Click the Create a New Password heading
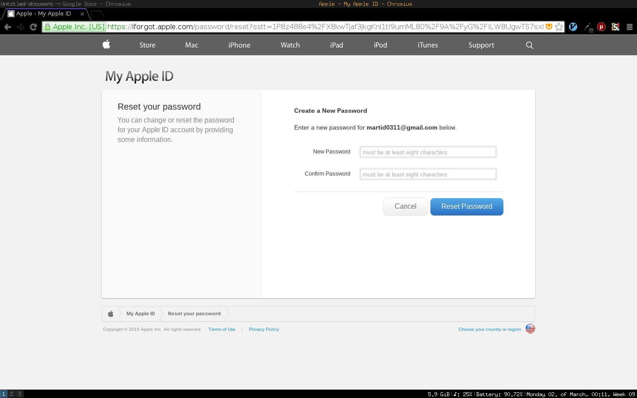Viewport: 637px width, 398px height. pyautogui.click(x=330, y=111)
